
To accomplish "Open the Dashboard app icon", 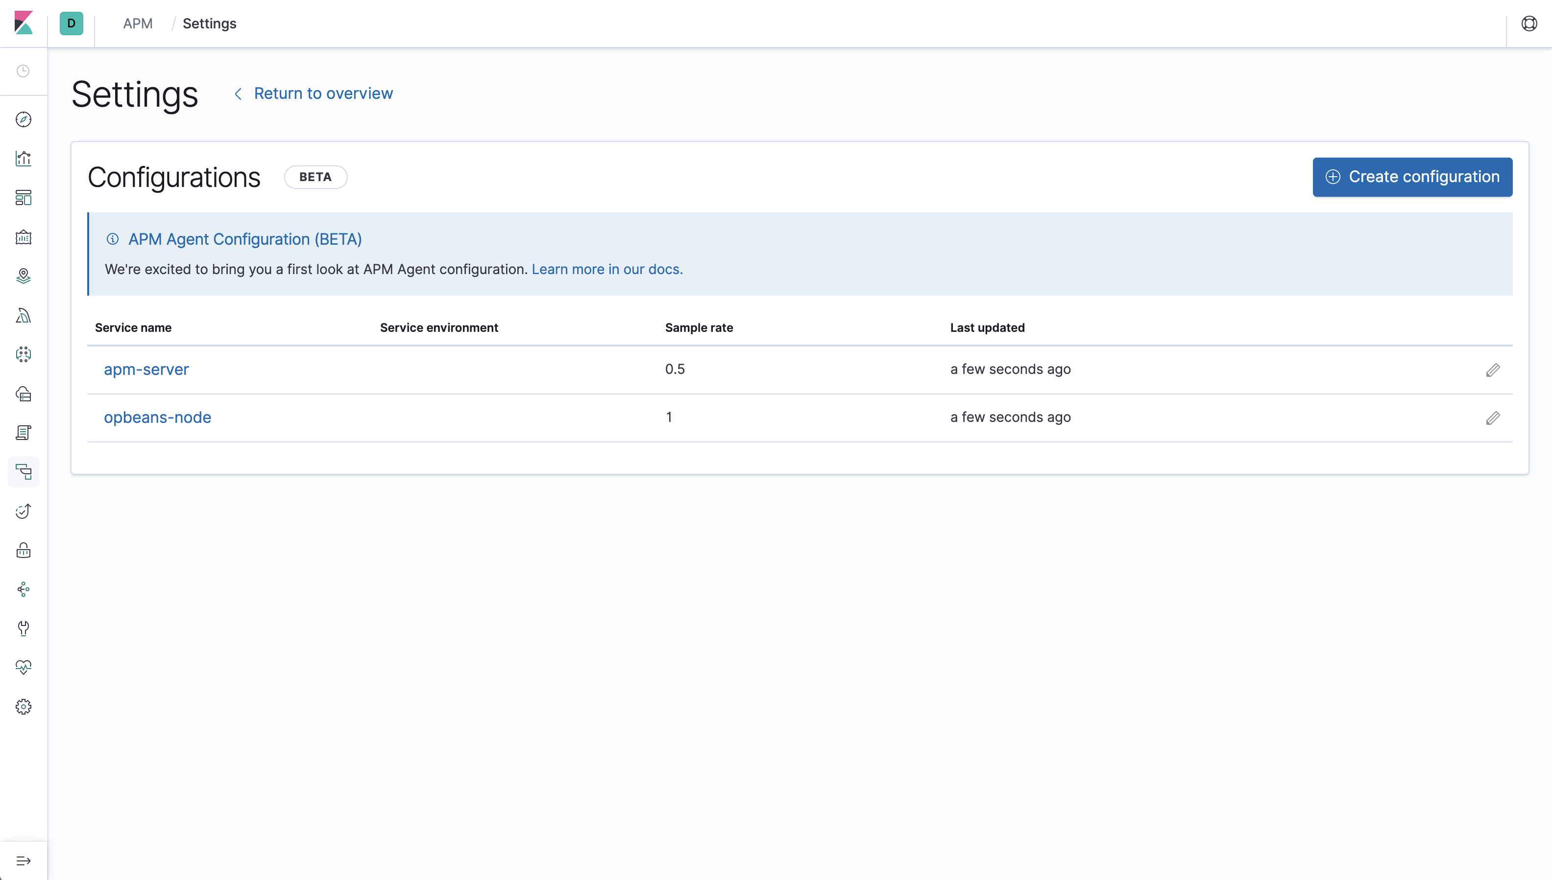I will pyautogui.click(x=23, y=198).
